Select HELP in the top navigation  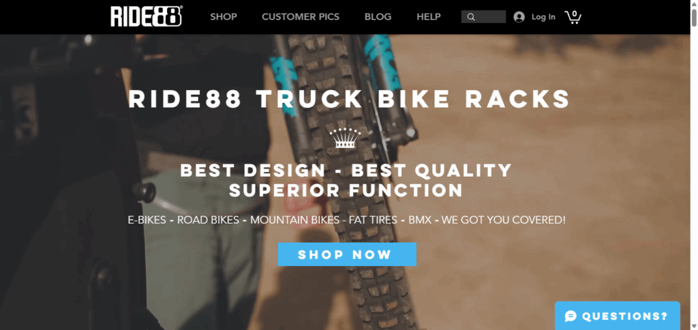[x=429, y=17]
